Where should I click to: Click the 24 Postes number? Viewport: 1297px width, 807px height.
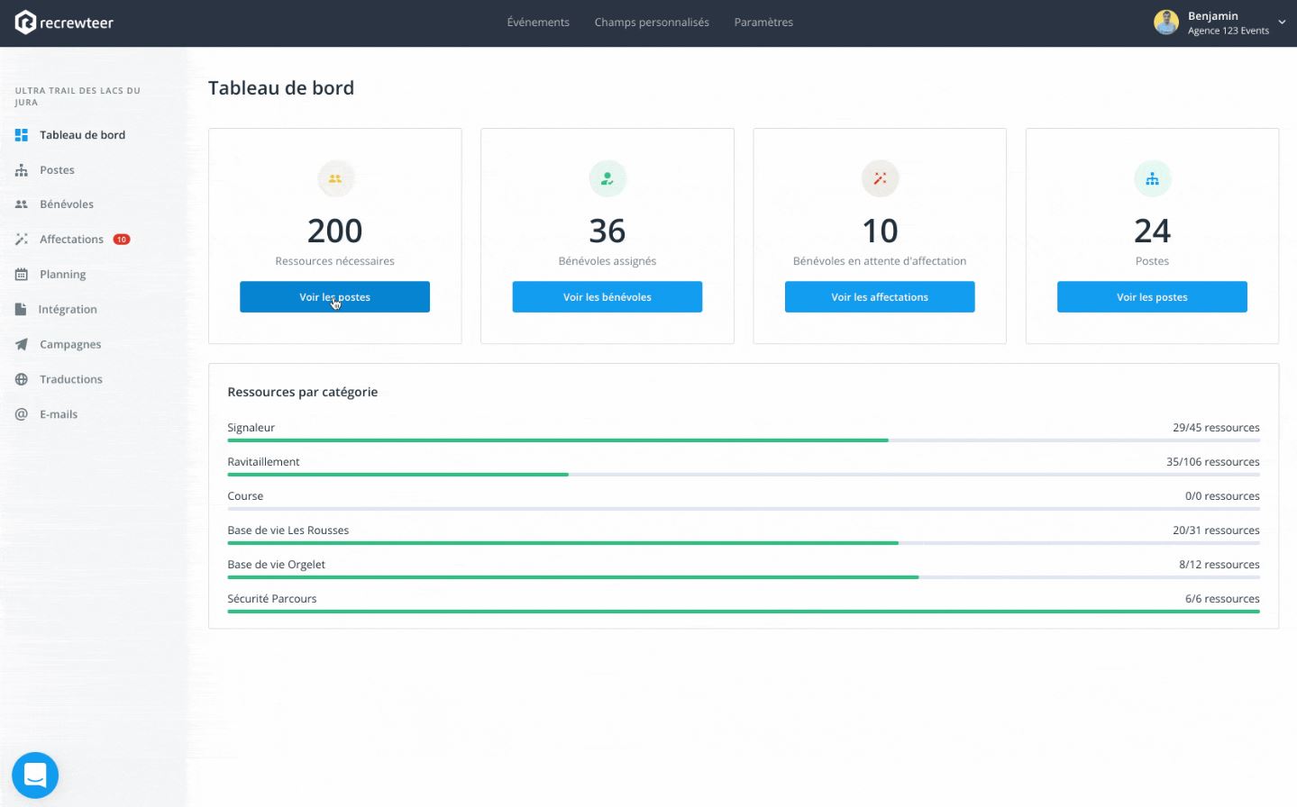pyautogui.click(x=1152, y=231)
